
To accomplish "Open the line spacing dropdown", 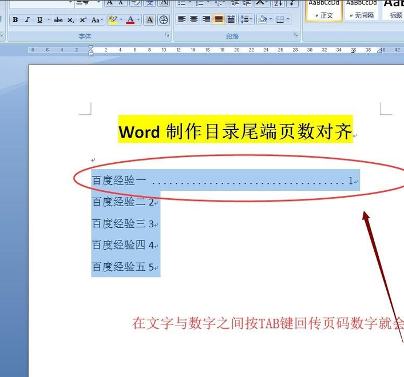I will pyautogui.click(x=246, y=19).
